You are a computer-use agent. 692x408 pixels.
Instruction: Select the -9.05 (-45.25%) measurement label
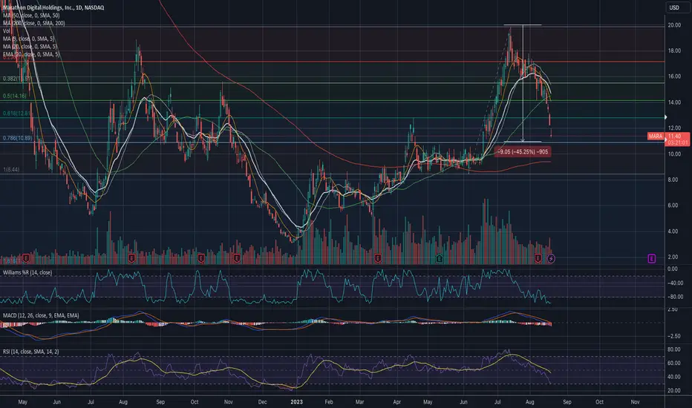[523, 152]
